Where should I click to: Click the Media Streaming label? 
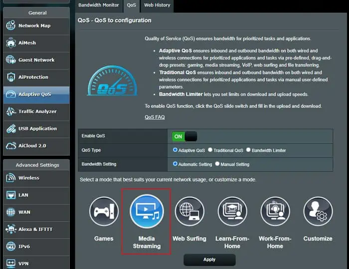[x=147, y=242]
